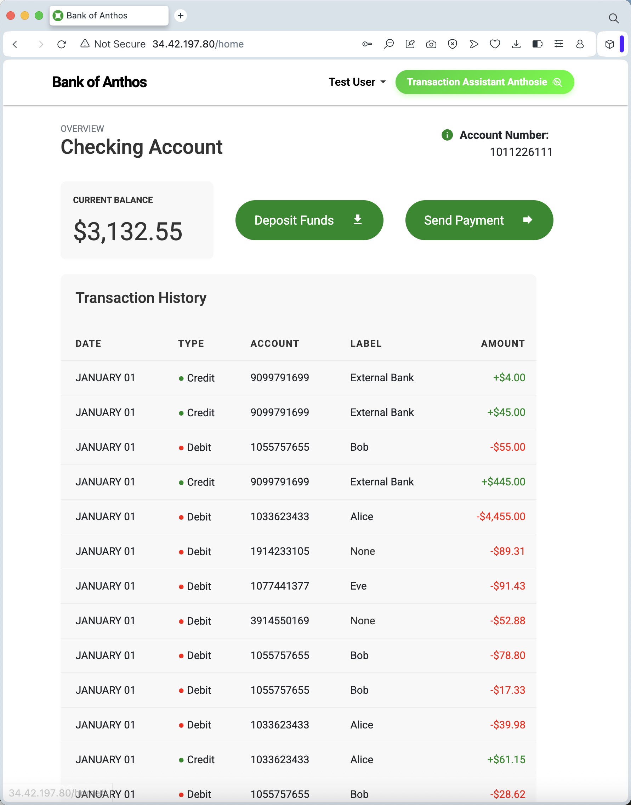The width and height of the screenshot is (631, 805).
Task: Click the +$445.00 credit amount
Action: (x=503, y=482)
